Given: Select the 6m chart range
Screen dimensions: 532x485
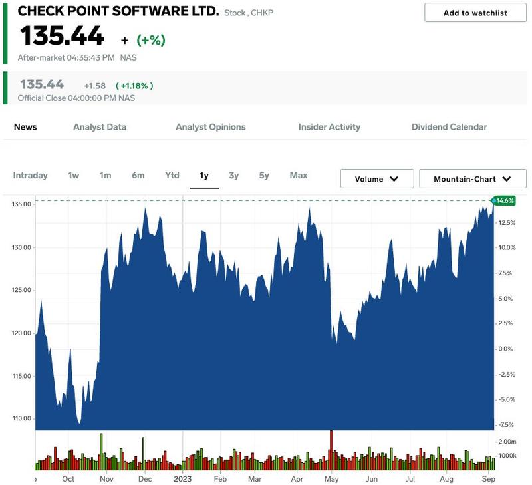Looking at the screenshot, I should [x=138, y=175].
